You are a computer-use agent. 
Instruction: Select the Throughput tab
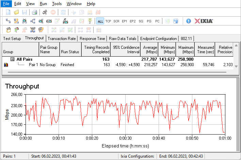pos(34,38)
